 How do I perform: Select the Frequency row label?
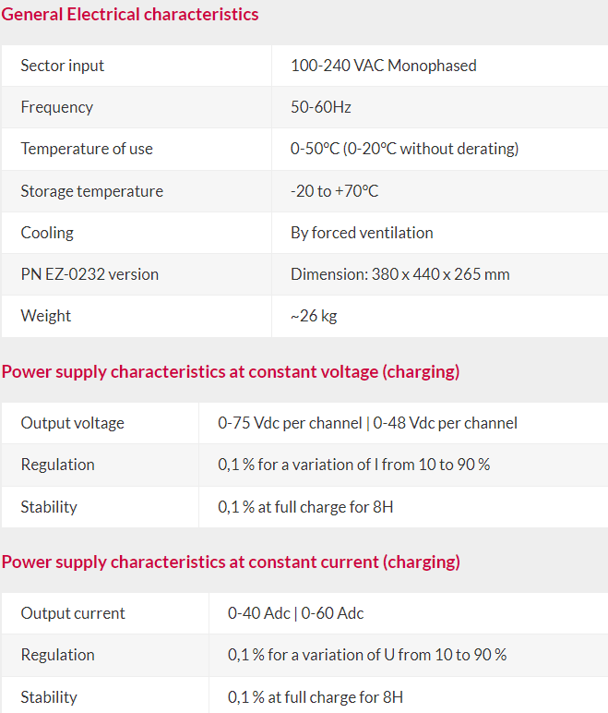click(57, 107)
